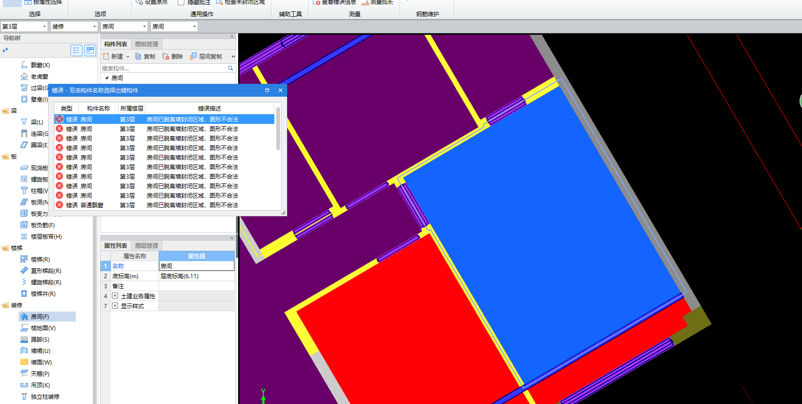Click the 所属楼层 column header
Viewport: 802px width, 404px height.
point(131,109)
